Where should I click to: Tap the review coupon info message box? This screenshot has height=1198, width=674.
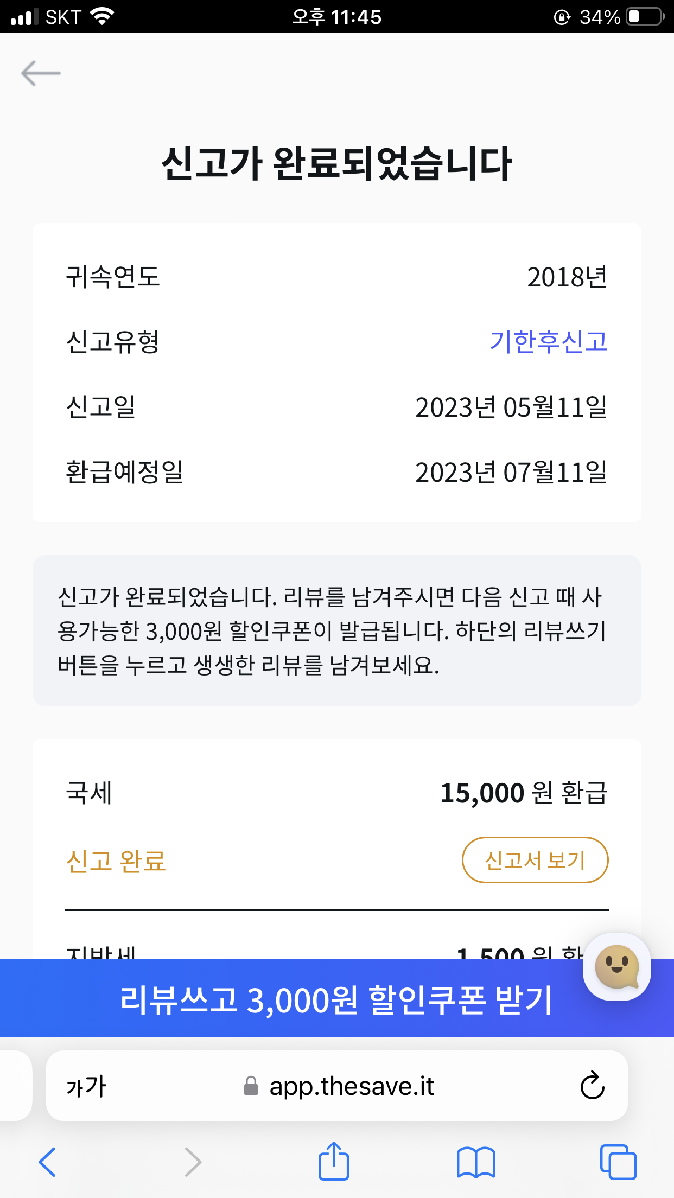336,630
